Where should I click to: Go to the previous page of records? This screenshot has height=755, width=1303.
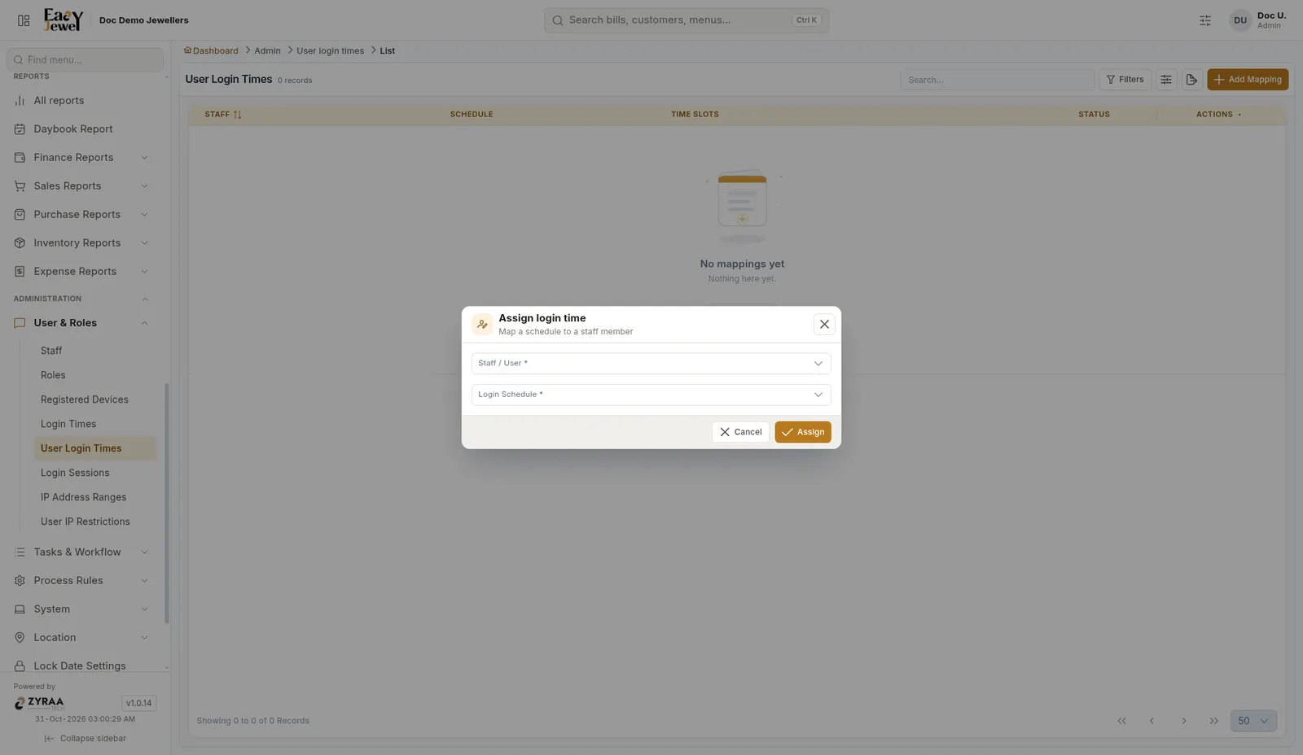tap(1152, 721)
